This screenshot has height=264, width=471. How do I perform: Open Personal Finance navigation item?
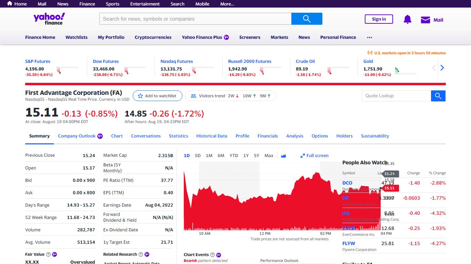(x=338, y=37)
